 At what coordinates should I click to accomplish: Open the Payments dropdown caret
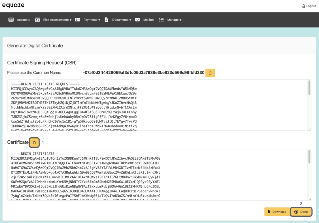tap(99, 20)
